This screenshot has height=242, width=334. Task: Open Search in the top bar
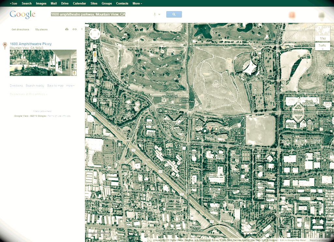[27, 3]
